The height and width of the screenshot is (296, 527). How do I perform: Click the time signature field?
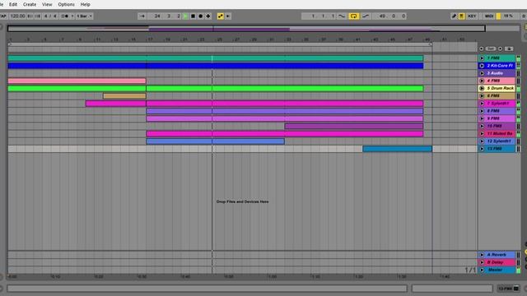click(x=50, y=16)
